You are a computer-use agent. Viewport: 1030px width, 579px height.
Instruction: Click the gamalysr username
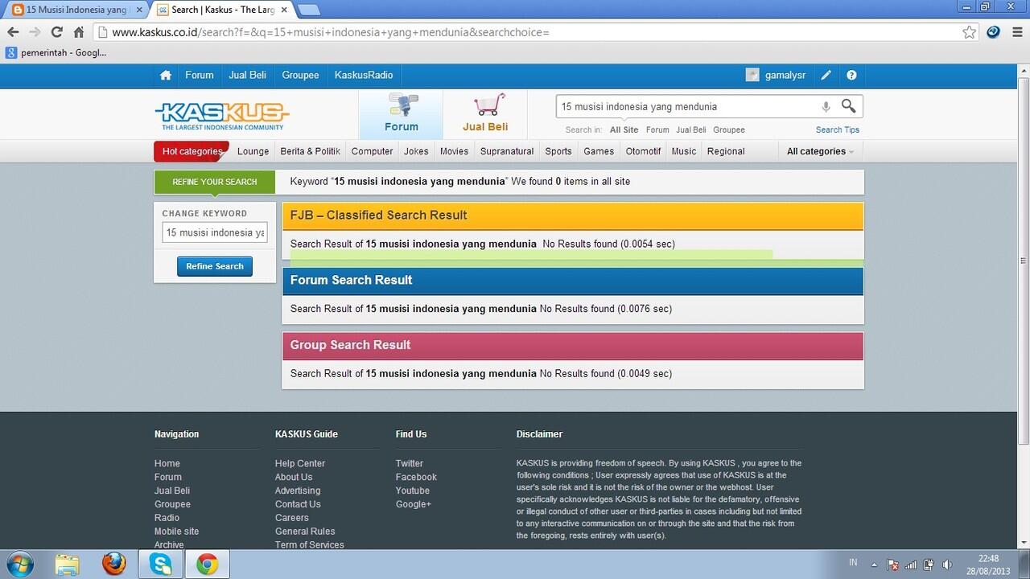pyautogui.click(x=785, y=75)
